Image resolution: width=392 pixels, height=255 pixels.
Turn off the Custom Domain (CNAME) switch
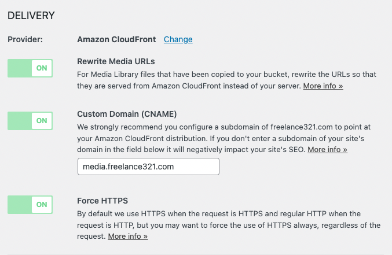click(30, 121)
